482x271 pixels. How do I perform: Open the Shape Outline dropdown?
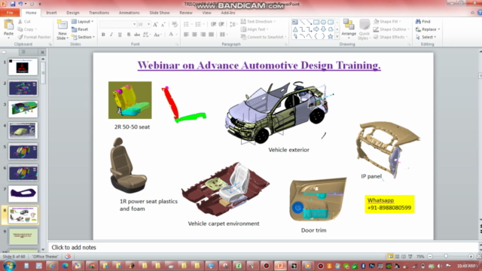tap(392, 29)
